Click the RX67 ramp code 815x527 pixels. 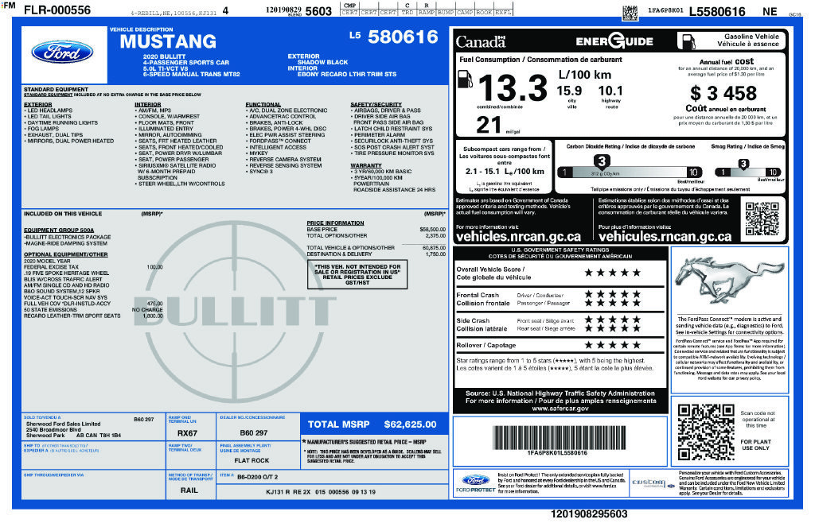[187, 433]
